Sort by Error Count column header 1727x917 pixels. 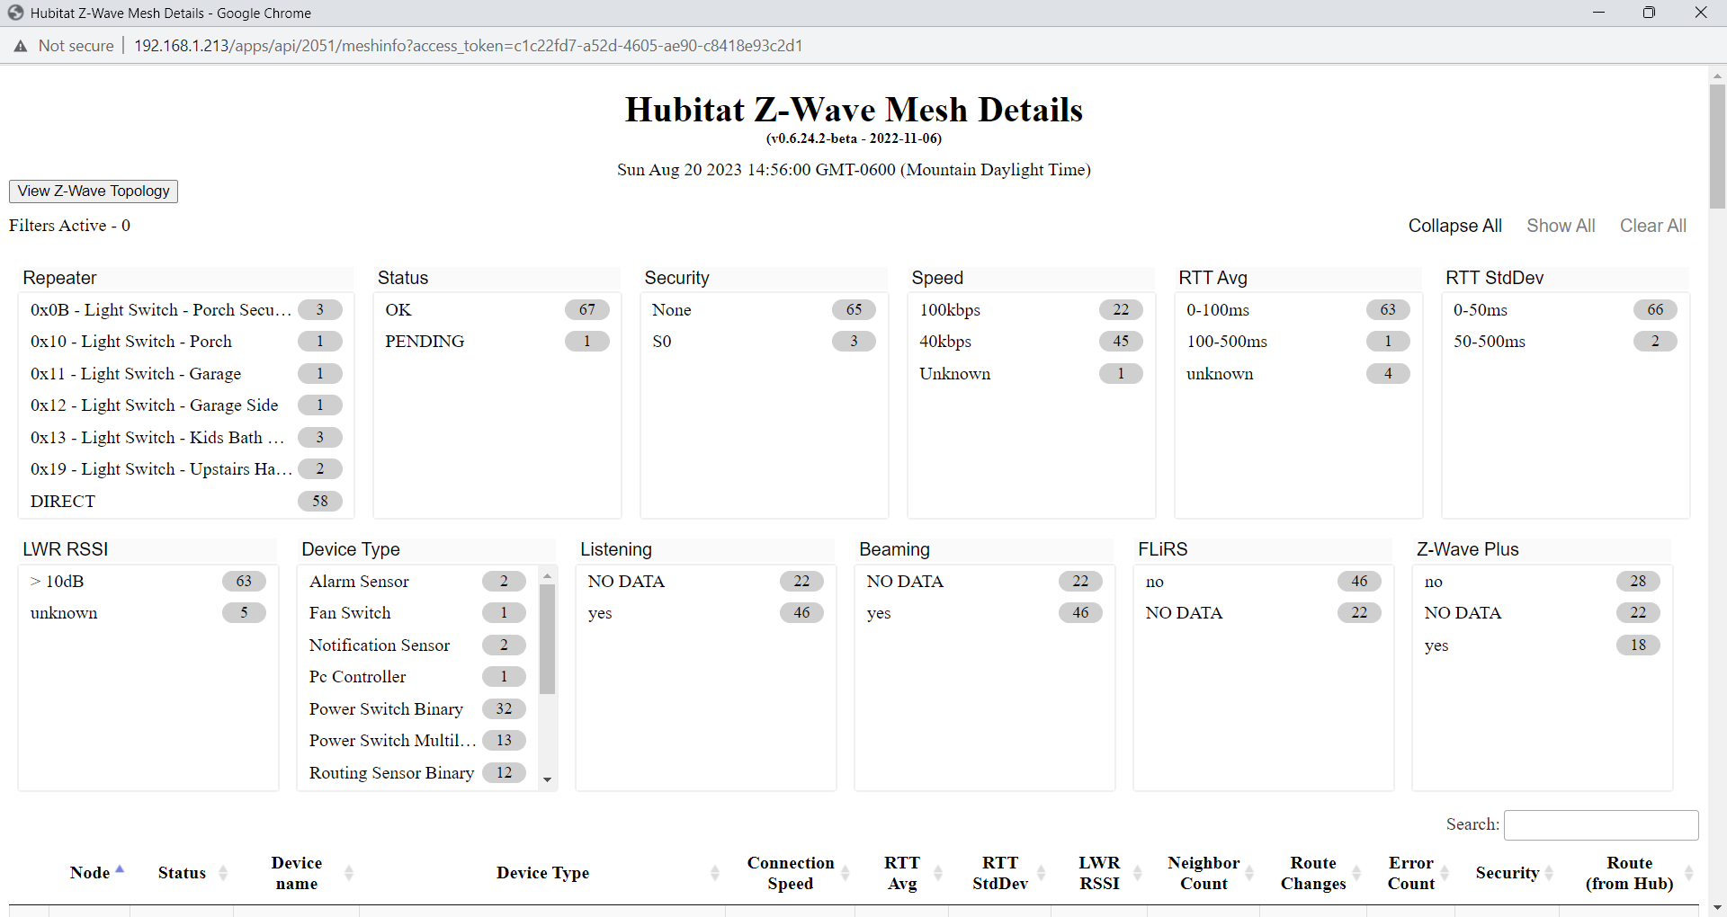(1411, 873)
